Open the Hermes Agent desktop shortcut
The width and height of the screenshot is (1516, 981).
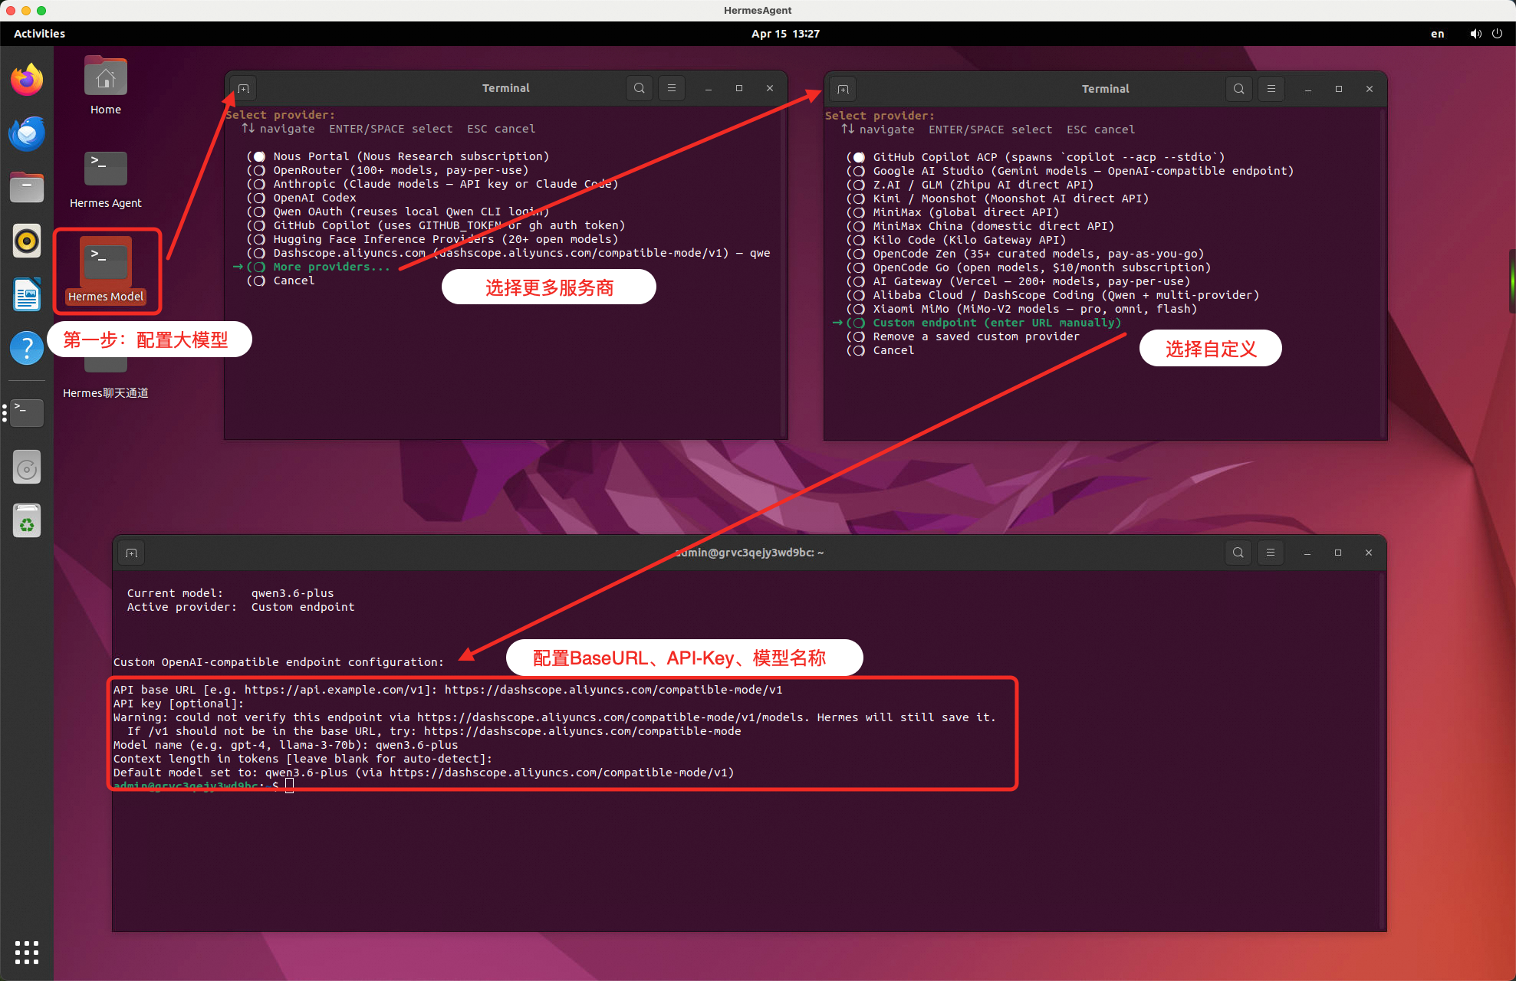(106, 170)
